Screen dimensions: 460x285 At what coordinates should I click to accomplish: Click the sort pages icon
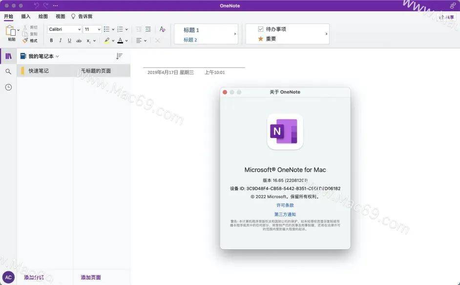pyautogui.click(x=119, y=56)
